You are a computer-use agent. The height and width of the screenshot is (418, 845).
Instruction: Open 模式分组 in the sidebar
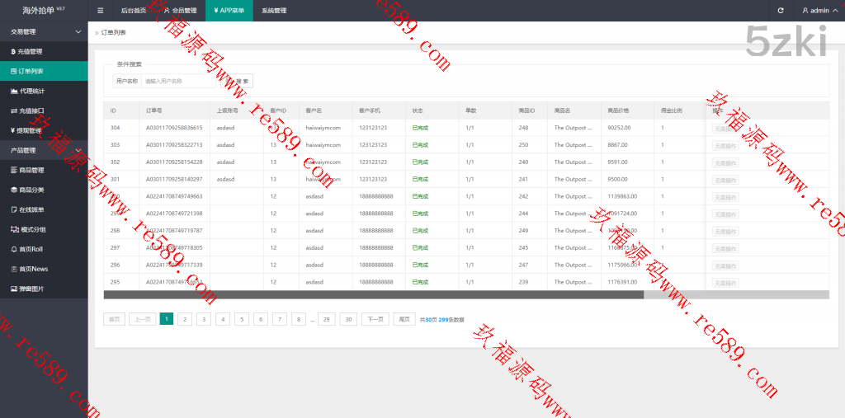point(31,229)
